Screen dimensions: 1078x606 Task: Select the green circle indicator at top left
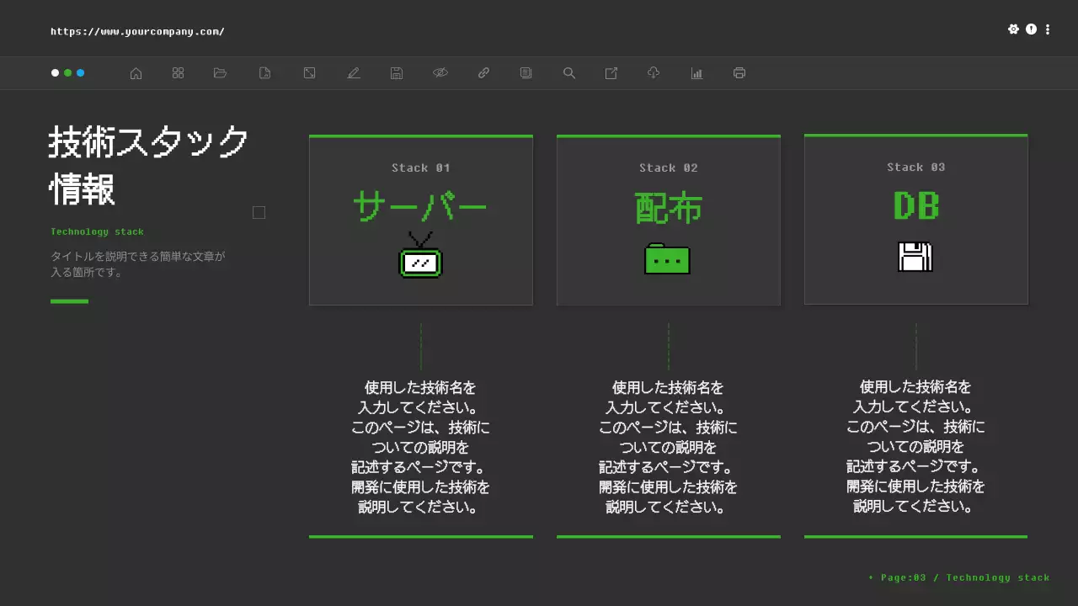(68, 73)
